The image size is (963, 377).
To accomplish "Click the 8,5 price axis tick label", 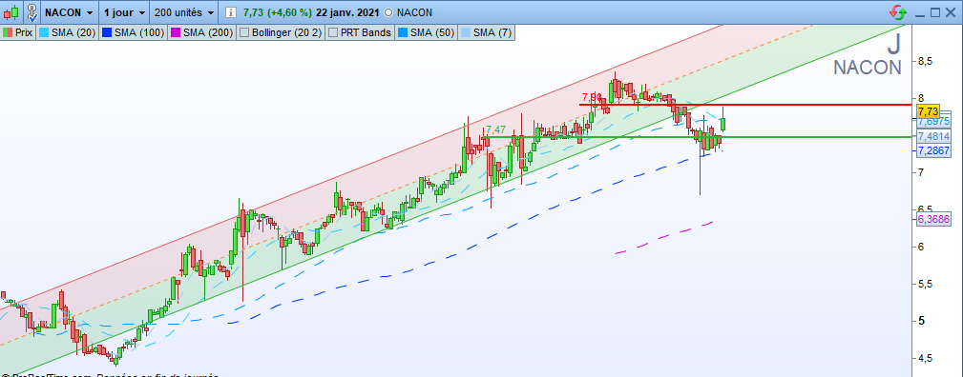I will tap(926, 61).
